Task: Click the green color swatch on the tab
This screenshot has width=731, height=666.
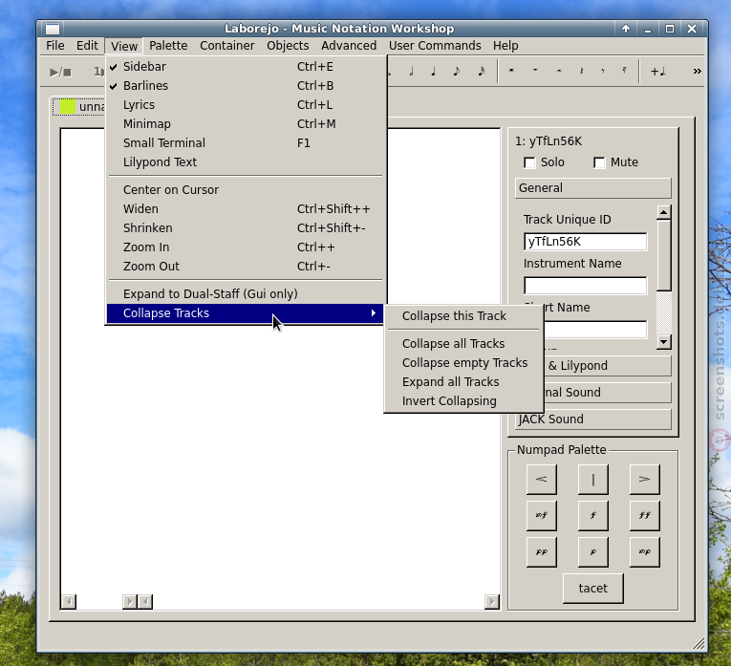Action: [68, 107]
